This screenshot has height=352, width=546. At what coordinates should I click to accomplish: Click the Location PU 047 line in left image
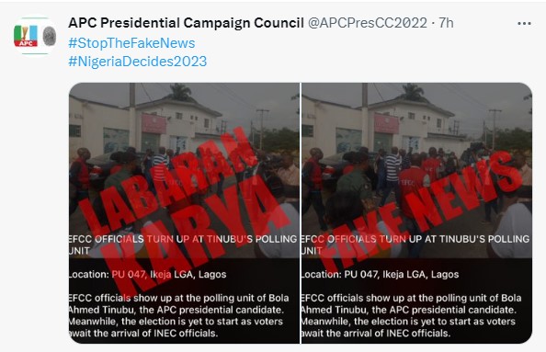coord(148,275)
